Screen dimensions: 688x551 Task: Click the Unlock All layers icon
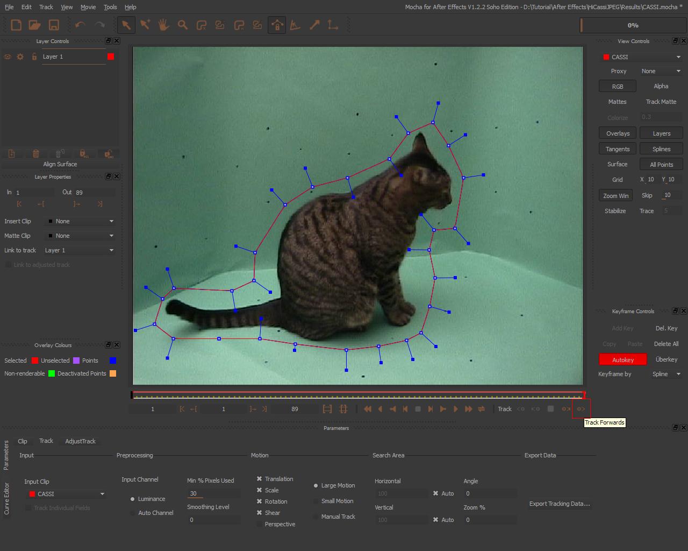[x=108, y=154]
